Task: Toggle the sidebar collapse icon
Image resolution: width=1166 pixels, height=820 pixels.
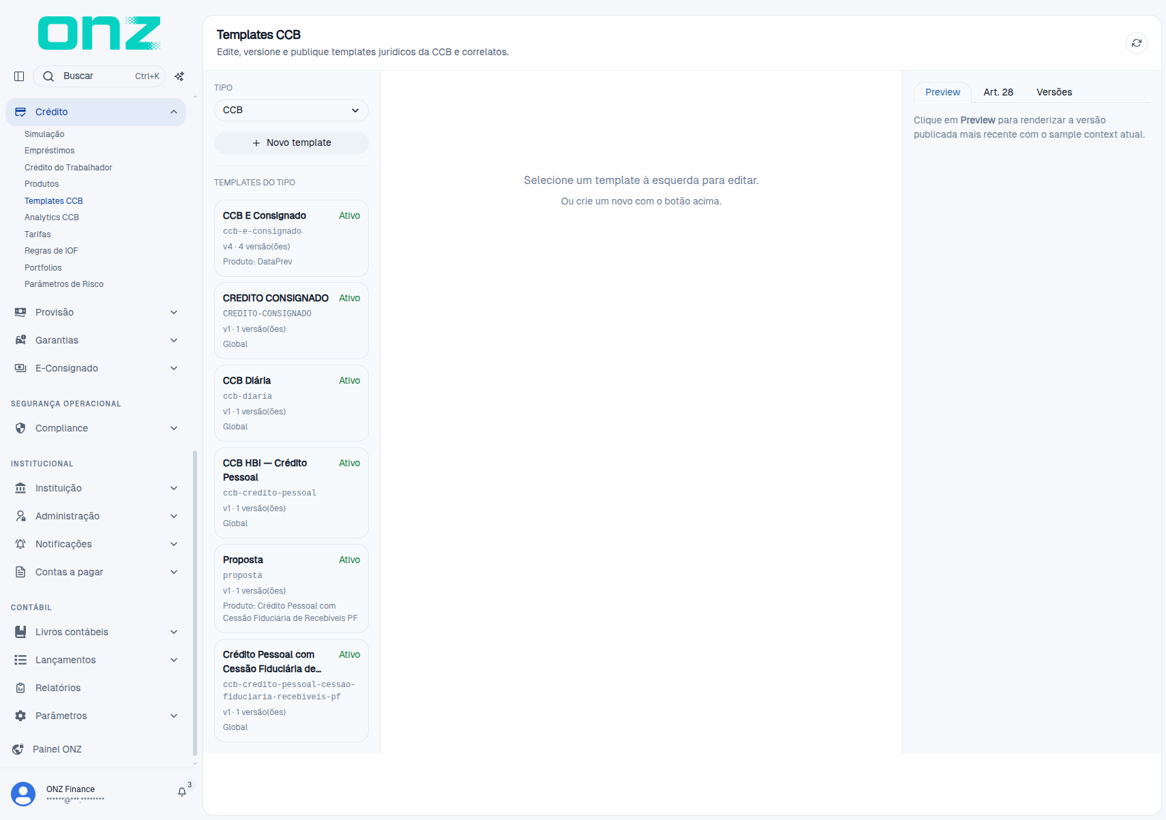Action: pyautogui.click(x=19, y=76)
